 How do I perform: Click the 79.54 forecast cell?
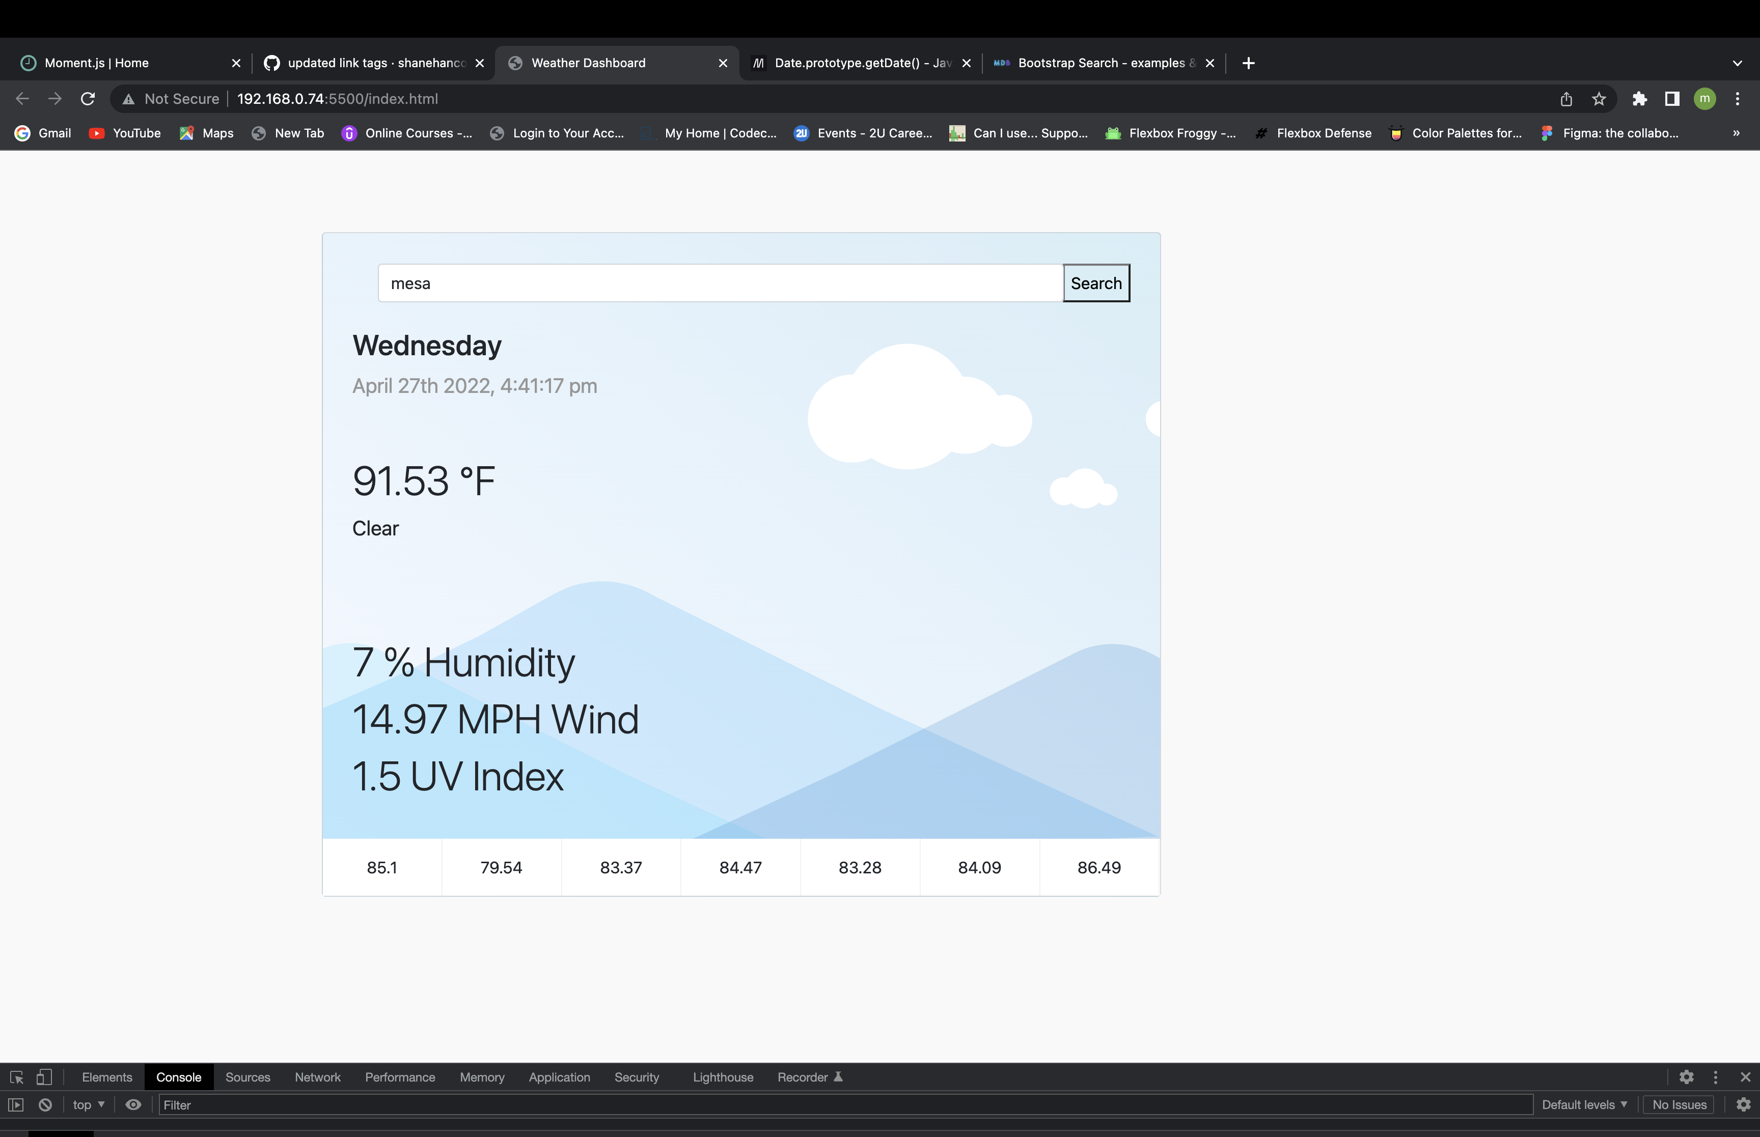[502, 868]
